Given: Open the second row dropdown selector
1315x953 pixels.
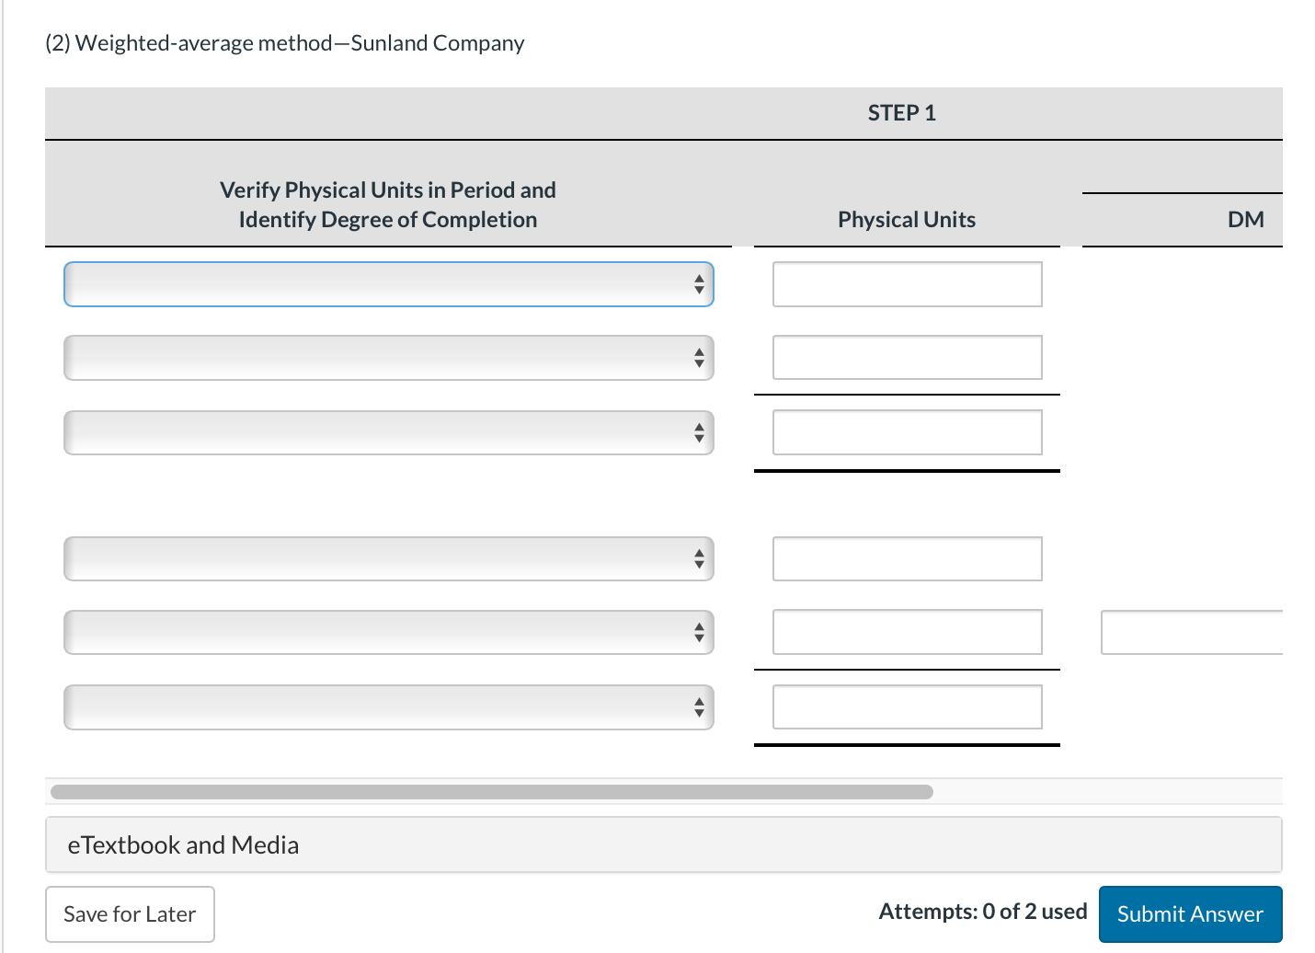Looking at the screenshot, I should (386, 358).
